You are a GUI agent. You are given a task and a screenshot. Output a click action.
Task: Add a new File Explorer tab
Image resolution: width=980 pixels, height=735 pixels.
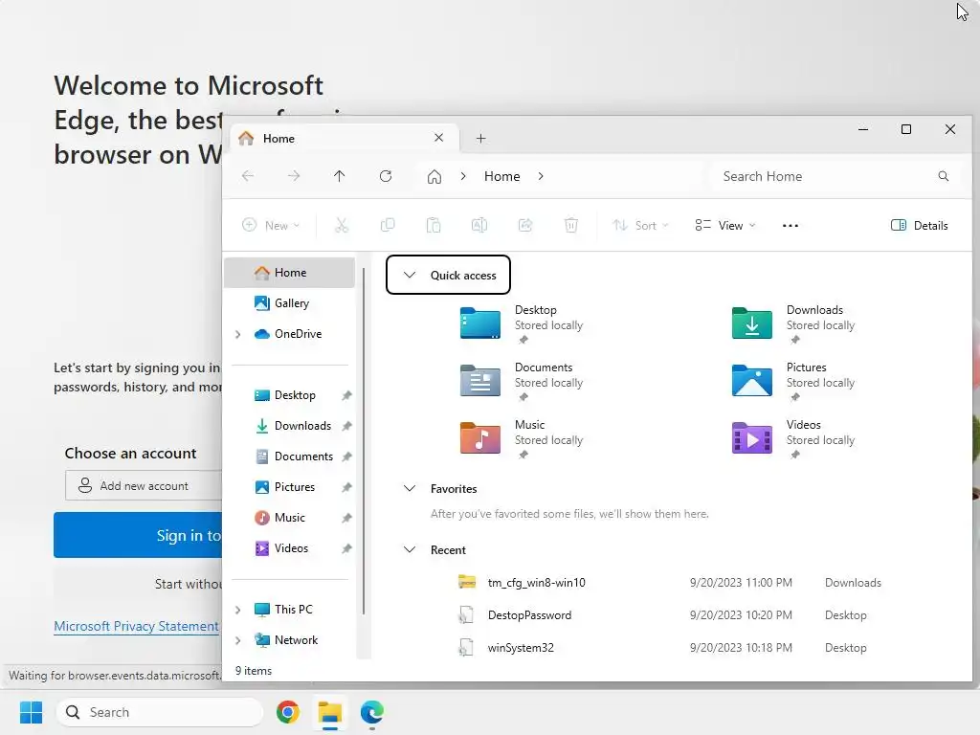click(480, 138)
